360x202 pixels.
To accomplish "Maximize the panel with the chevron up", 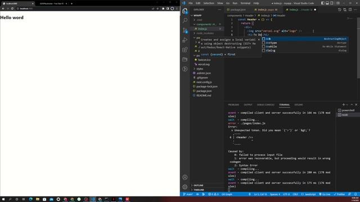I will [x=352, y=105].
